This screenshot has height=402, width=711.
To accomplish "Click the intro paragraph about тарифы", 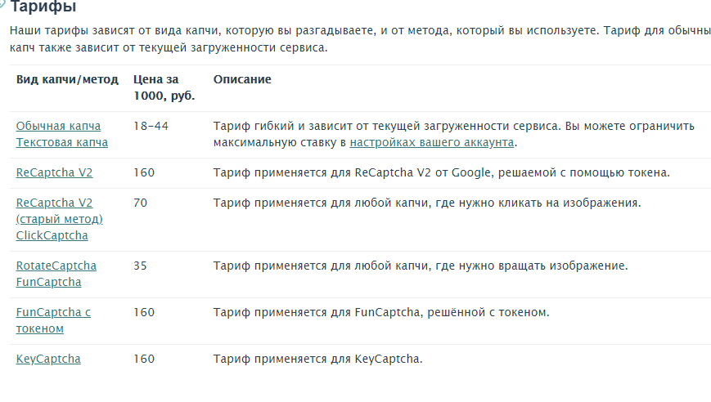I will click(361, 39).
